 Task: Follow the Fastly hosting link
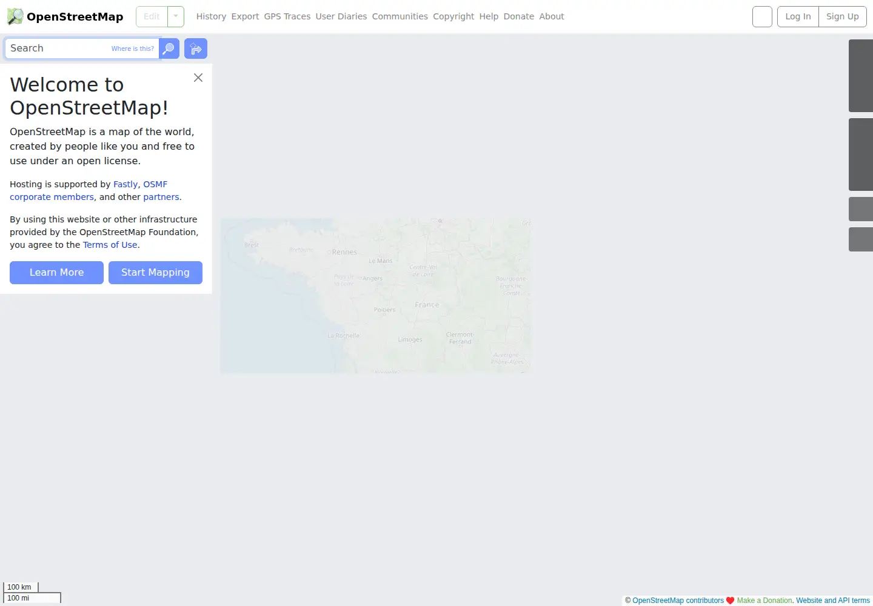(x=125, y=184)
